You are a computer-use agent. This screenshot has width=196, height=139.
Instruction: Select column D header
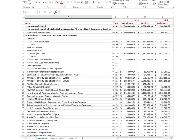pos(145,17)
